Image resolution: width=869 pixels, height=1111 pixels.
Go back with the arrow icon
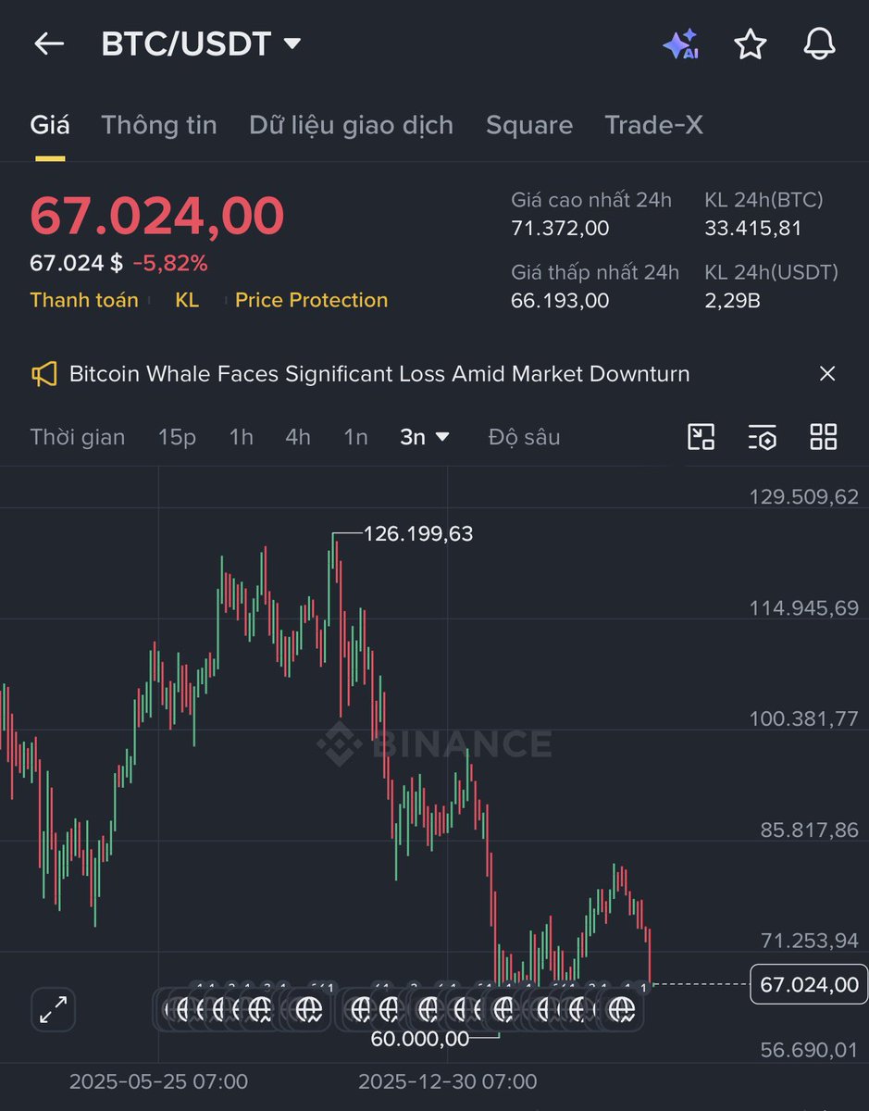[x=48, y=44]
